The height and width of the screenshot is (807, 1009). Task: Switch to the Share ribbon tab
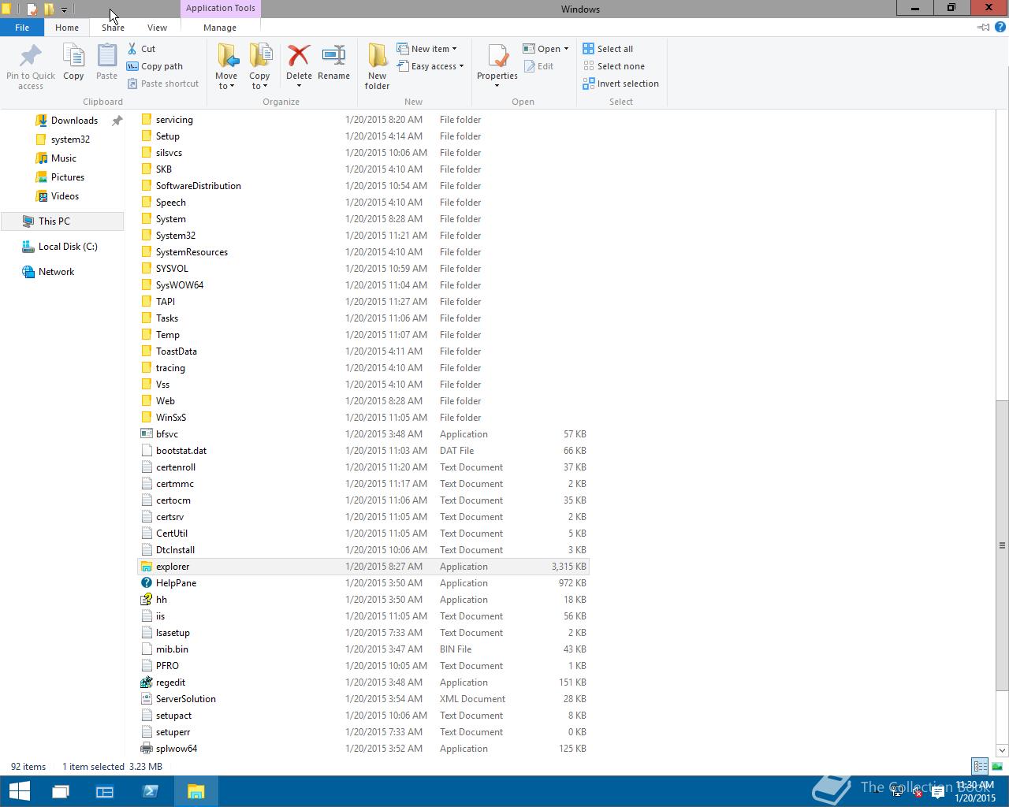pyautogui.click(x=113, y=27)
